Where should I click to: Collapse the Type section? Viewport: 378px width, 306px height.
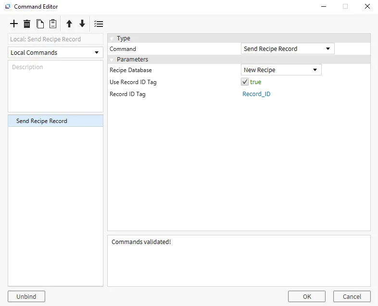click(112, 38)
